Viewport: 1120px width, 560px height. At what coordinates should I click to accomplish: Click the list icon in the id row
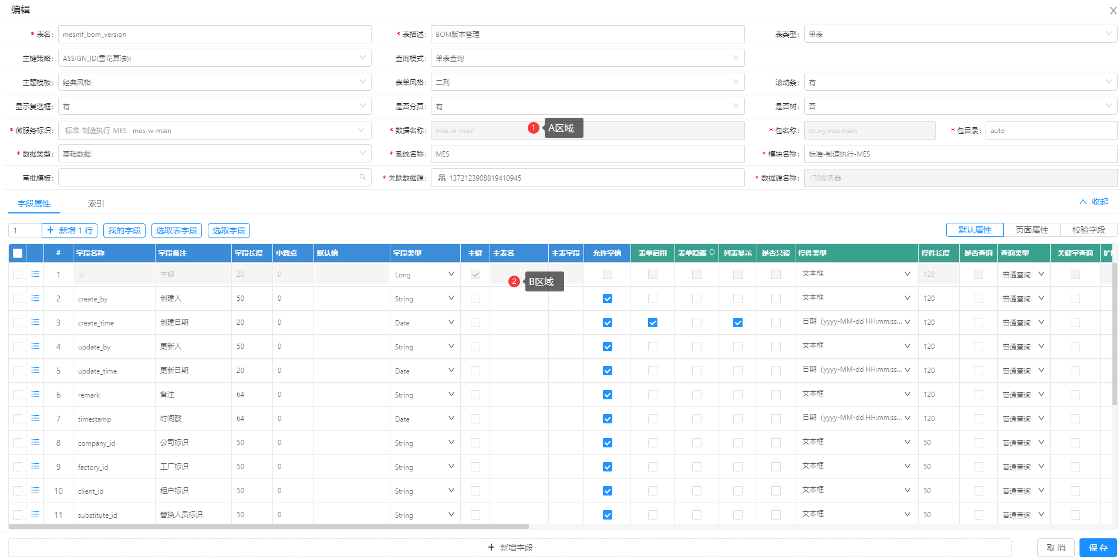coord(35,274)
